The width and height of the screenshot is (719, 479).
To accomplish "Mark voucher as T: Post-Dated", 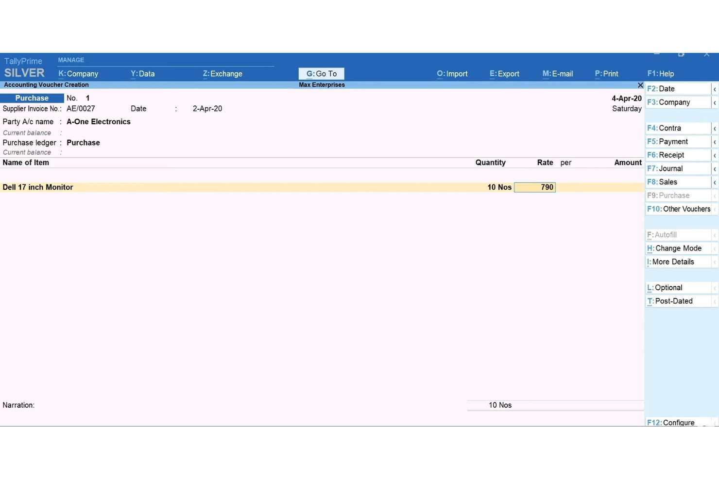I will tap(678, 301).
